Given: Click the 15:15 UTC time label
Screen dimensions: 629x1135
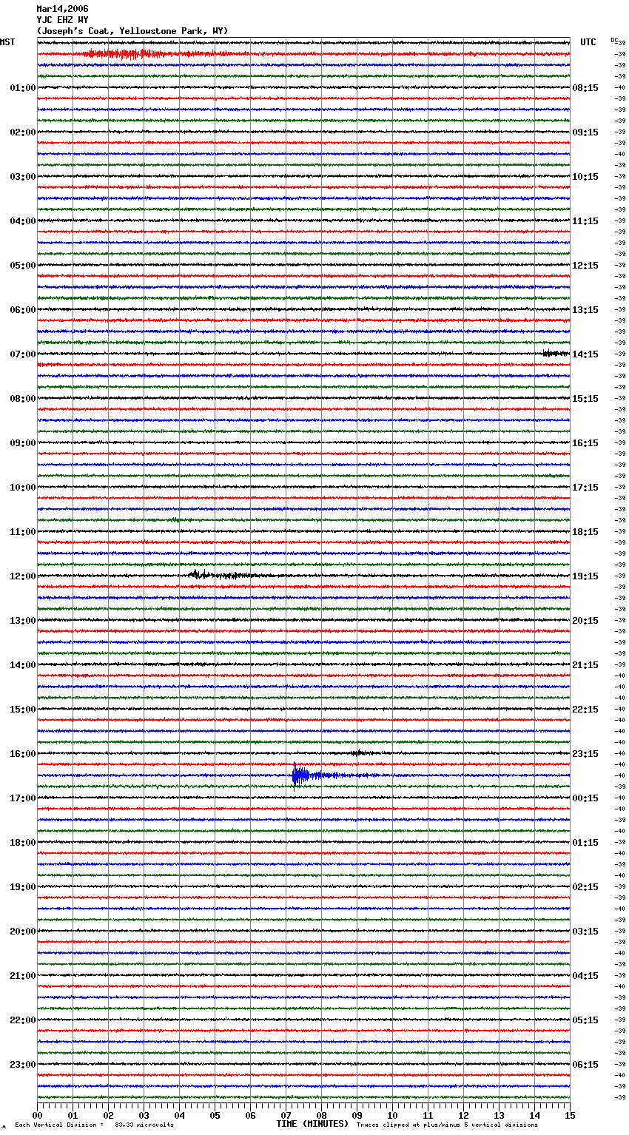Looking at the screenshot, I should [585, 399].
